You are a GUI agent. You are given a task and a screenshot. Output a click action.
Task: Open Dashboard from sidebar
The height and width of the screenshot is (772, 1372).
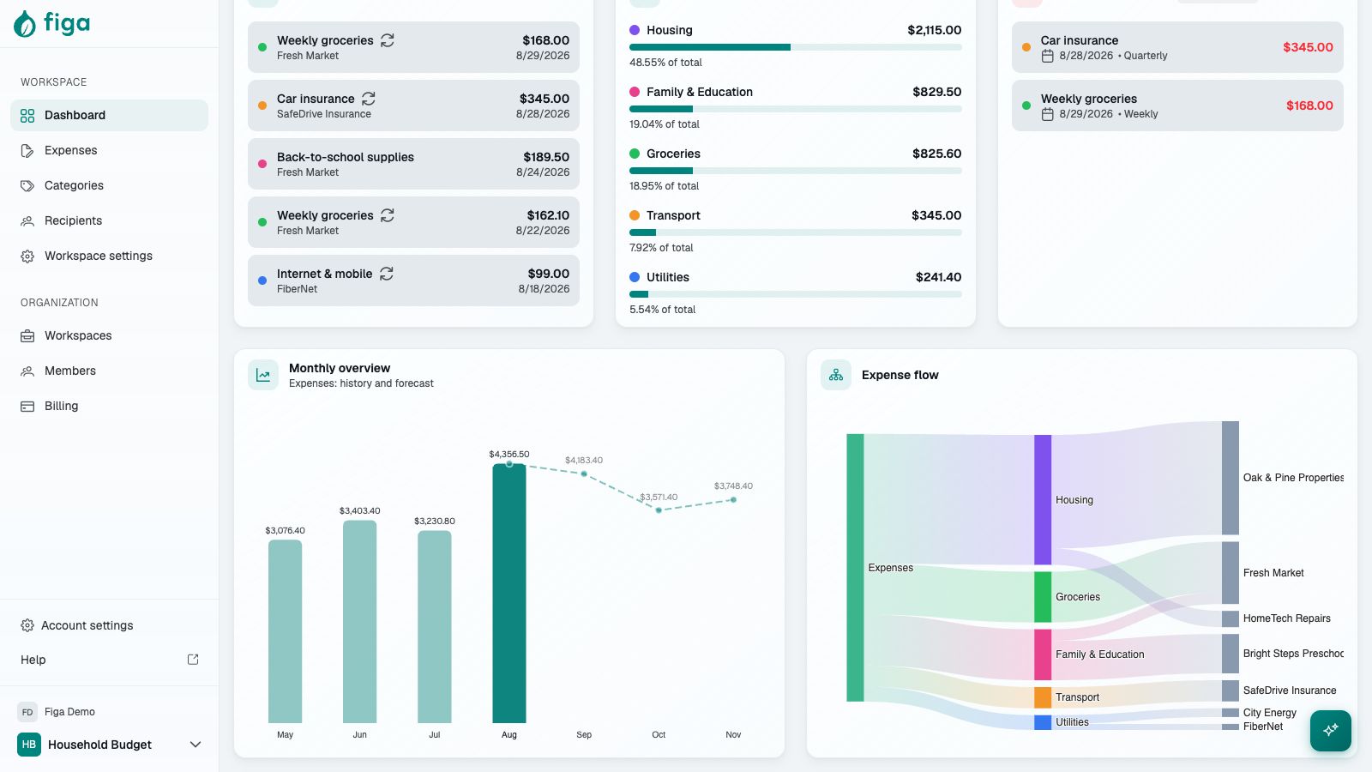click(x=109, y=115)
